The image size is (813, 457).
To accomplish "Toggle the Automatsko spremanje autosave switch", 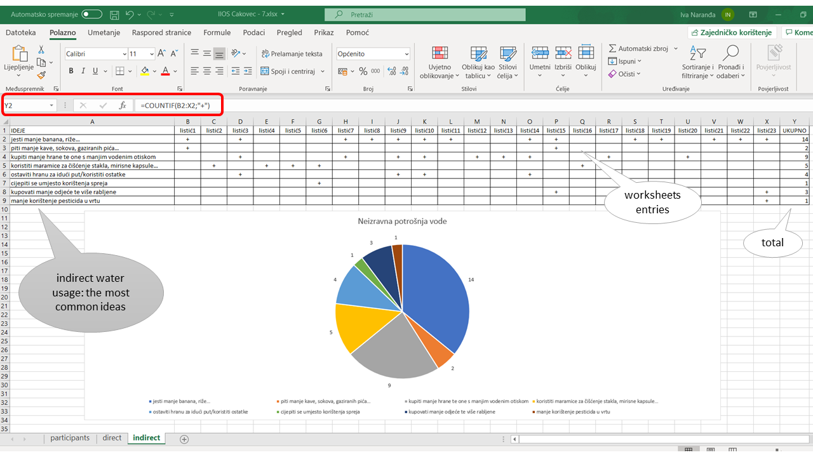I will 91,14.
